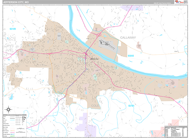Select the 65043 ZIP code label

click(131, 56)
